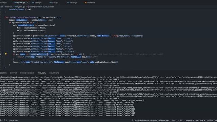Screen dimensions: 217x122
Task: Click the Makefile M file icon
Action: pos(85,2)
